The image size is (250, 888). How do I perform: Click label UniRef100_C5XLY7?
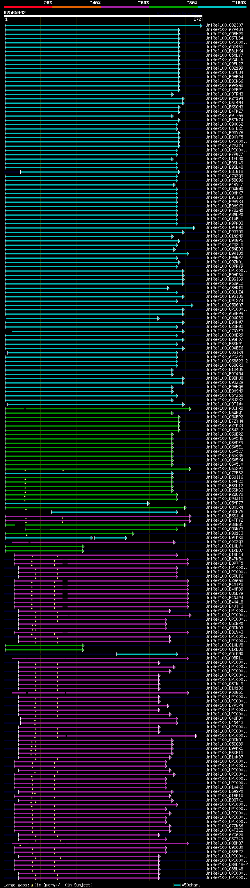(224, 56)
